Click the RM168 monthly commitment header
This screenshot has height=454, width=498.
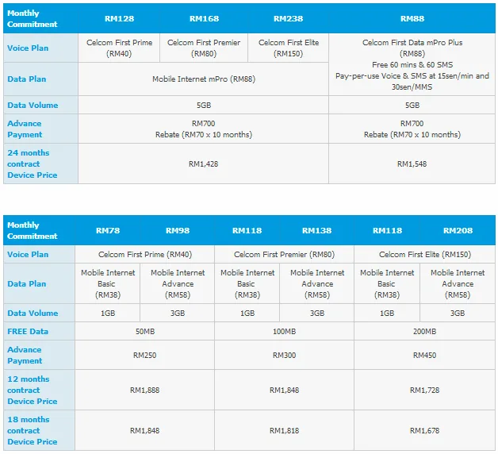[x=204, y=18]
